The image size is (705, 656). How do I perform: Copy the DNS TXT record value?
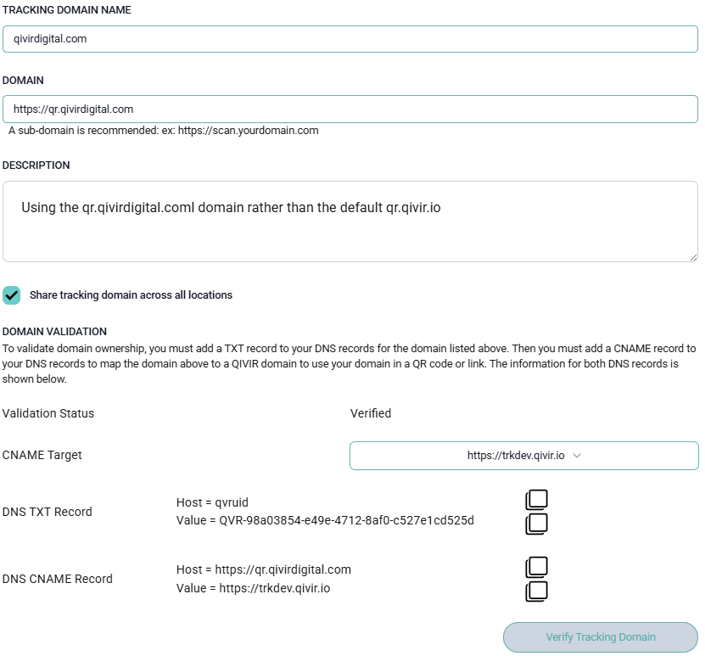[536, 524]
